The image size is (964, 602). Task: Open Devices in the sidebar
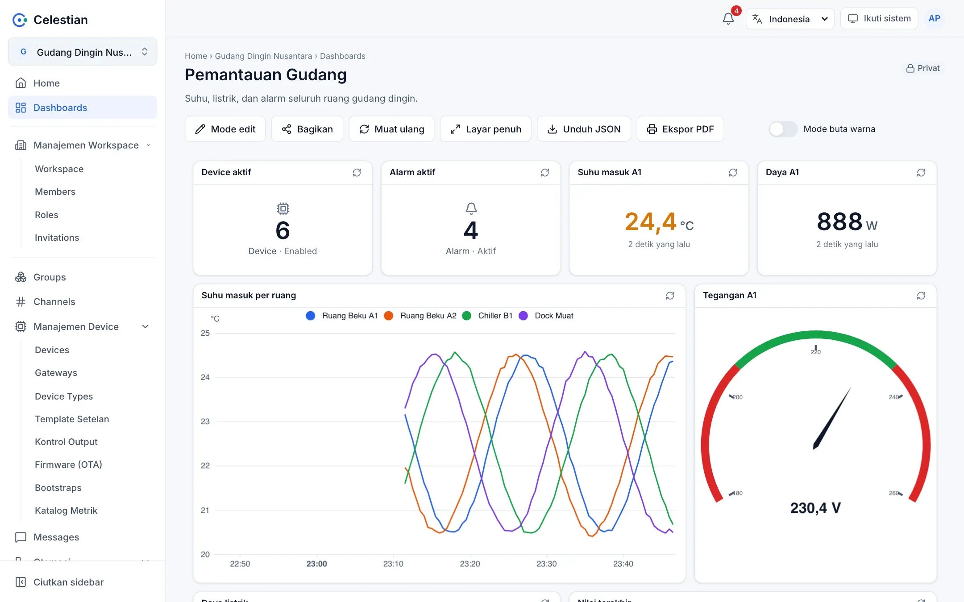click(x=52, y=350)
